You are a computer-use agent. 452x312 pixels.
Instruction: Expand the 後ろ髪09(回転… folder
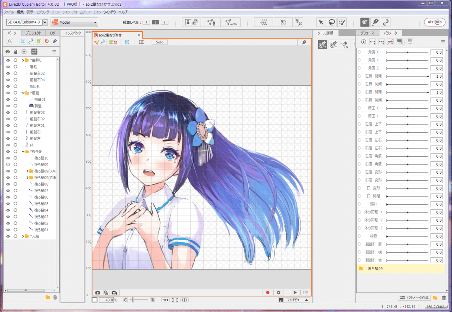point(27,178)
